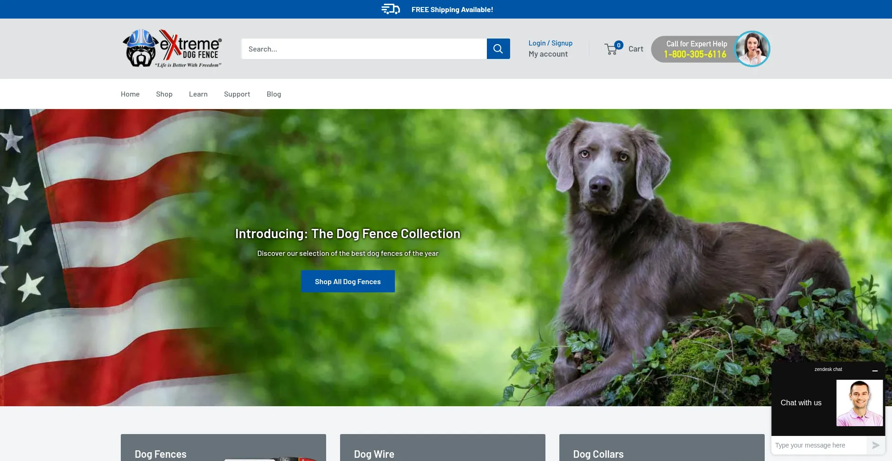Minimize the Zendesk chat widget
Screen dimensions: 892x461
pos(875,370)
